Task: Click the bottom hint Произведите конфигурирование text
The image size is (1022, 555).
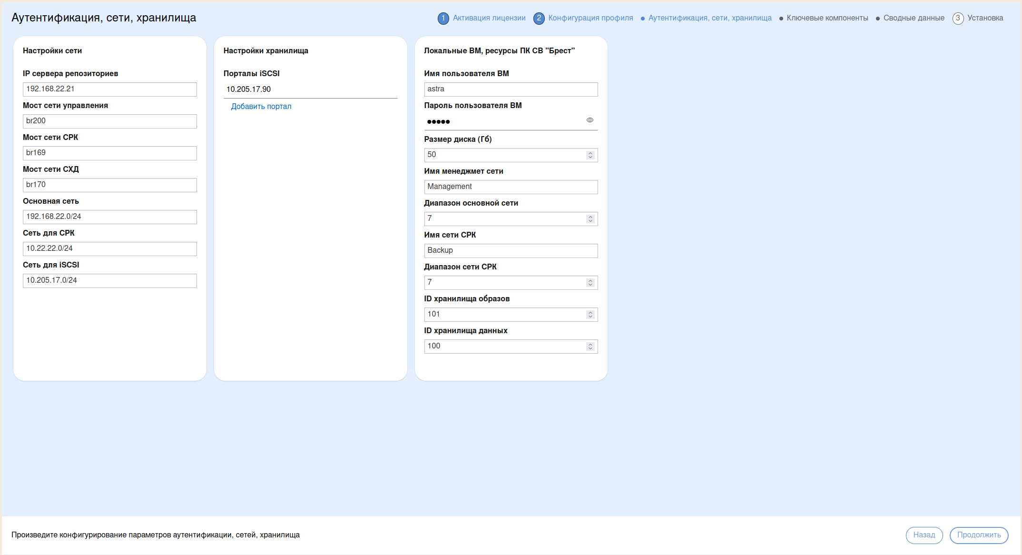Action: pyautogui.click(x=156, y=535)
